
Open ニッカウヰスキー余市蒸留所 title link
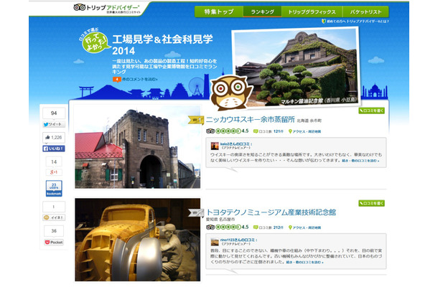[x=251, y=120]
